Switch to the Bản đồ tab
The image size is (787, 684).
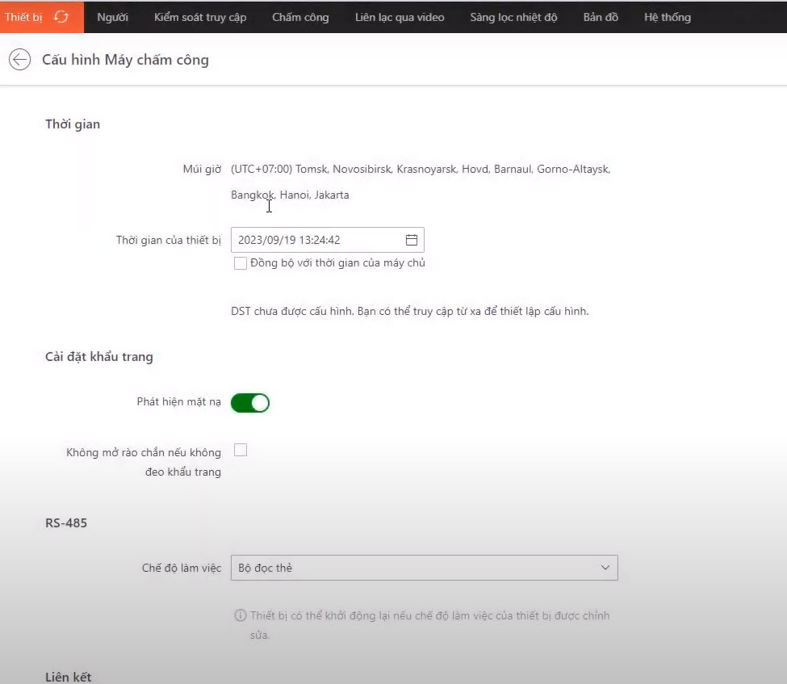coord(601,17)
